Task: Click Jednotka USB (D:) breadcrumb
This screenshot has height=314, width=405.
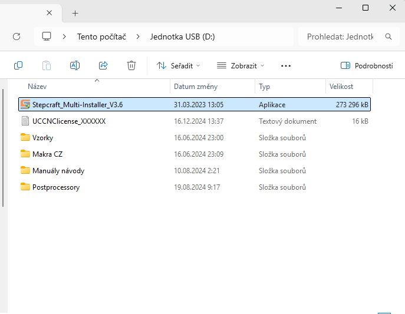Action: [x=183, y=37]
